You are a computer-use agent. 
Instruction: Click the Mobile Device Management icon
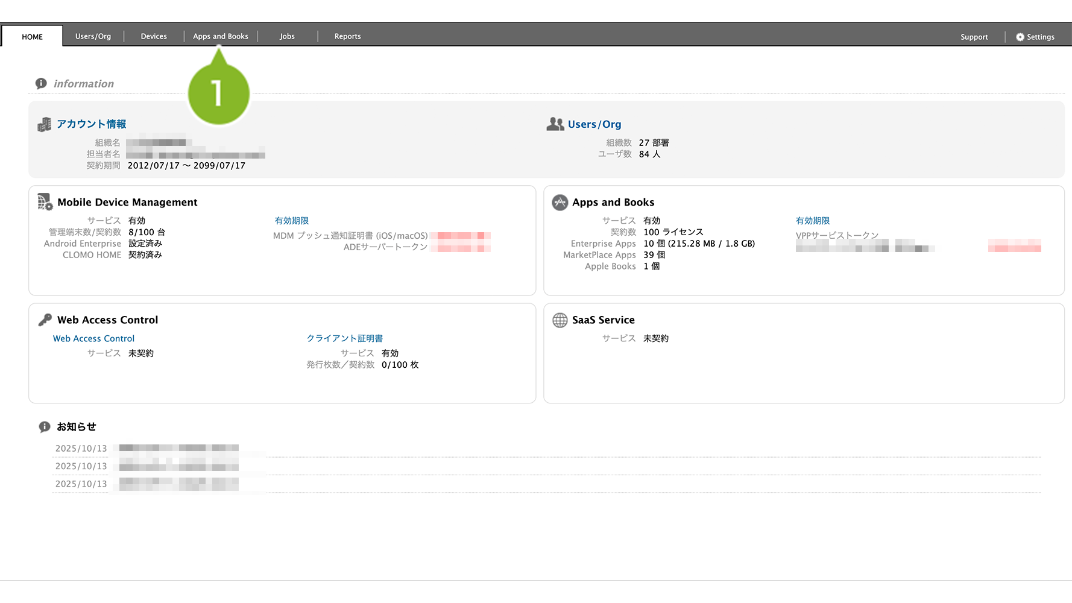click(x=45, y=202)
